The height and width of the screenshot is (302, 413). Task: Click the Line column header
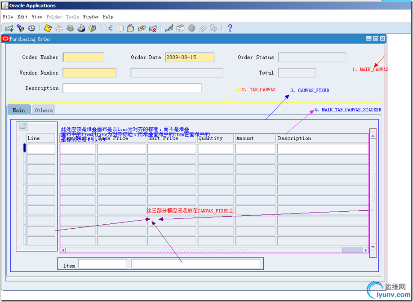coord(41,138)
